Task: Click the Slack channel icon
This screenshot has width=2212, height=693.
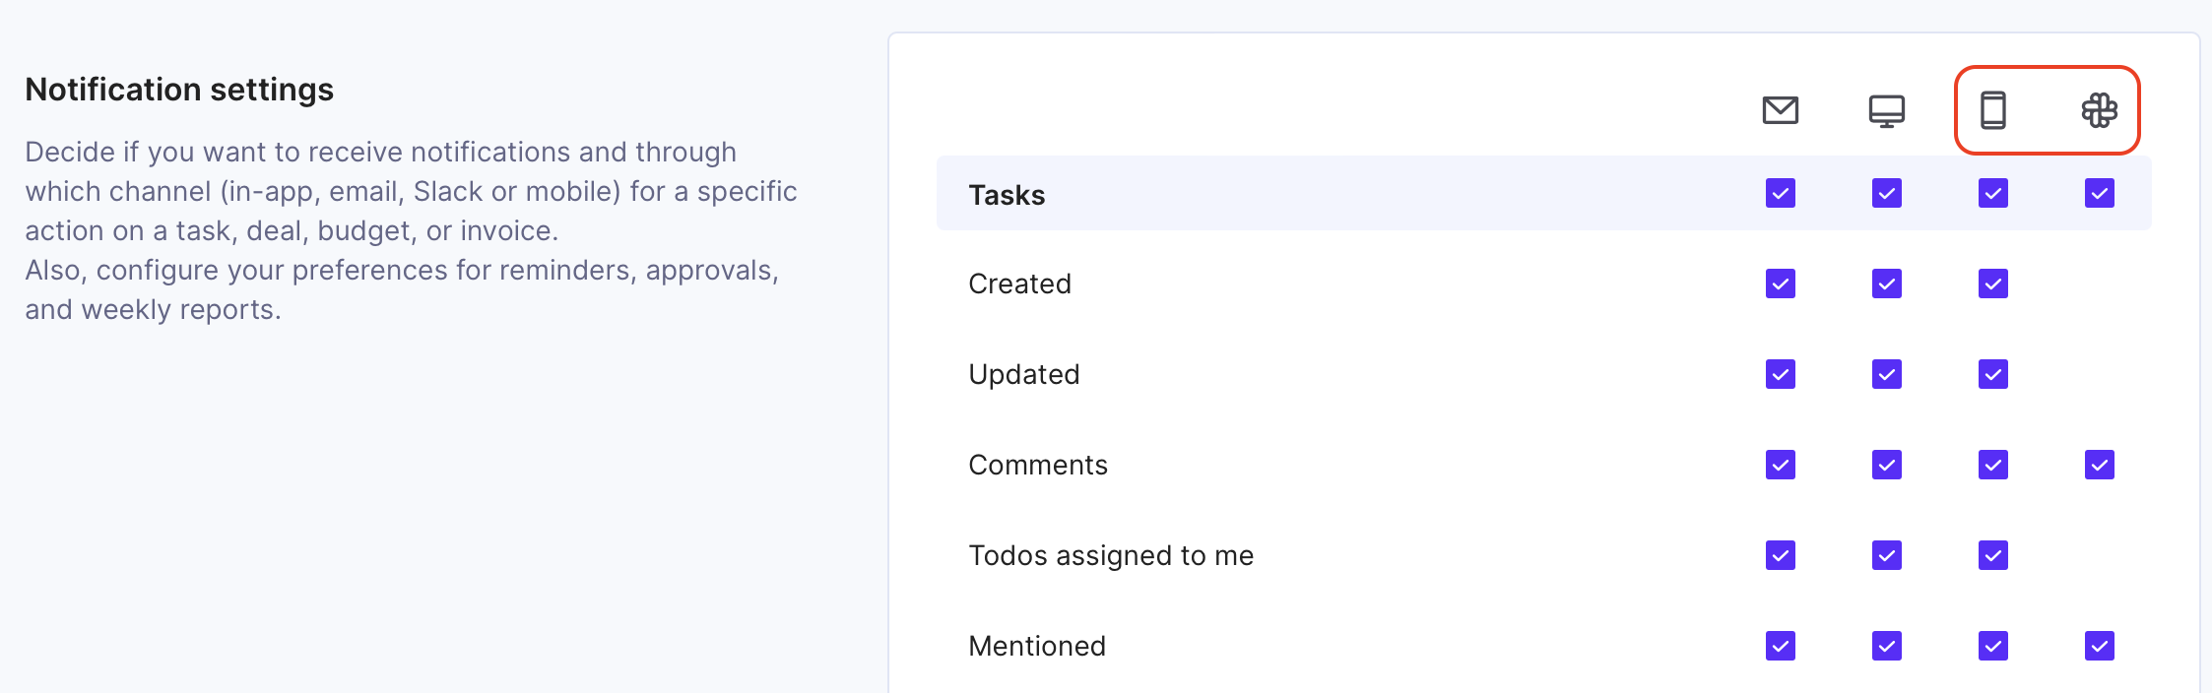Action: point(2099,110)
